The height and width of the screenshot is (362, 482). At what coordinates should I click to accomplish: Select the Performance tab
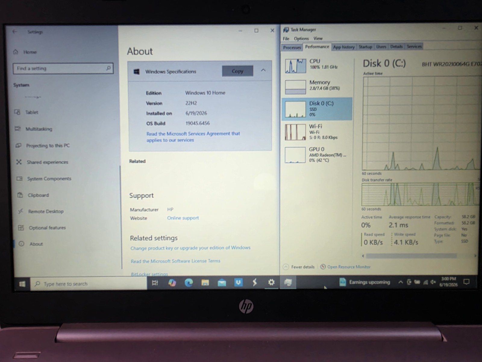(317, 47)
